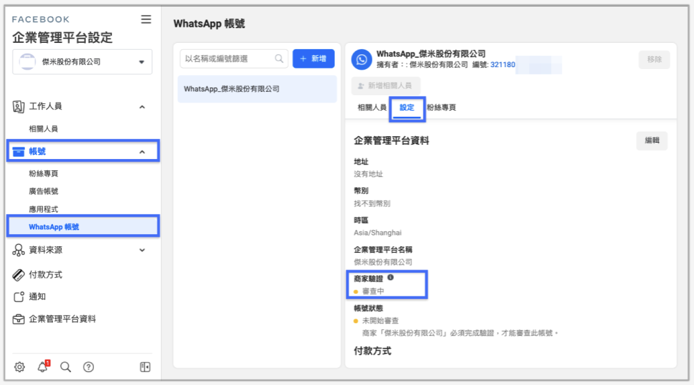Switch to the 設定 tab
The height and width of the screenshot is (385, 694).
[x=407, y=107]
